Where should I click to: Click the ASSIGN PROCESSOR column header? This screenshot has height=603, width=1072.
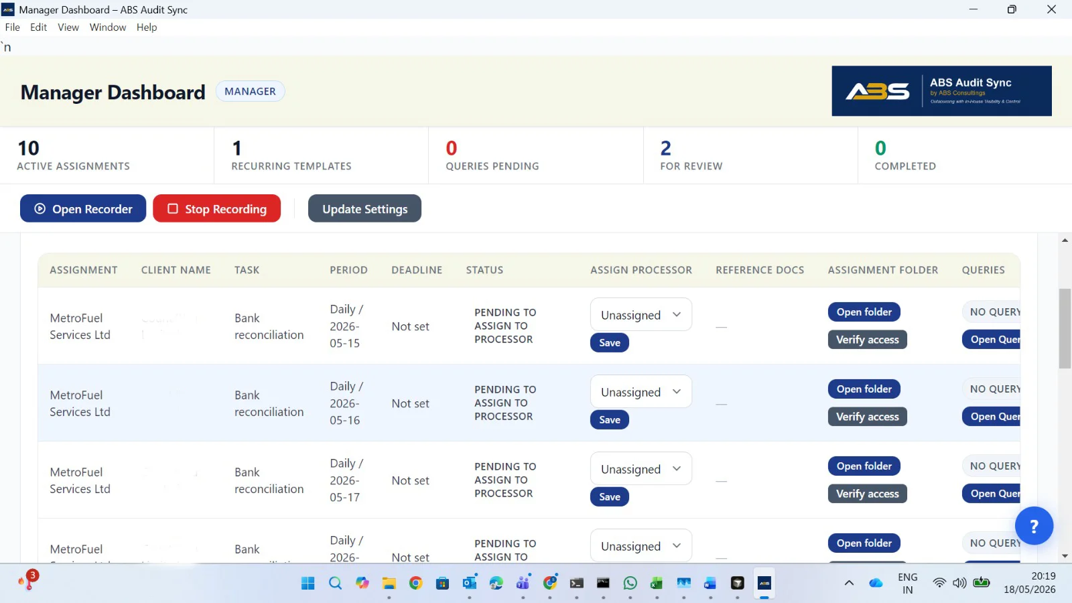tap(641, 270)
